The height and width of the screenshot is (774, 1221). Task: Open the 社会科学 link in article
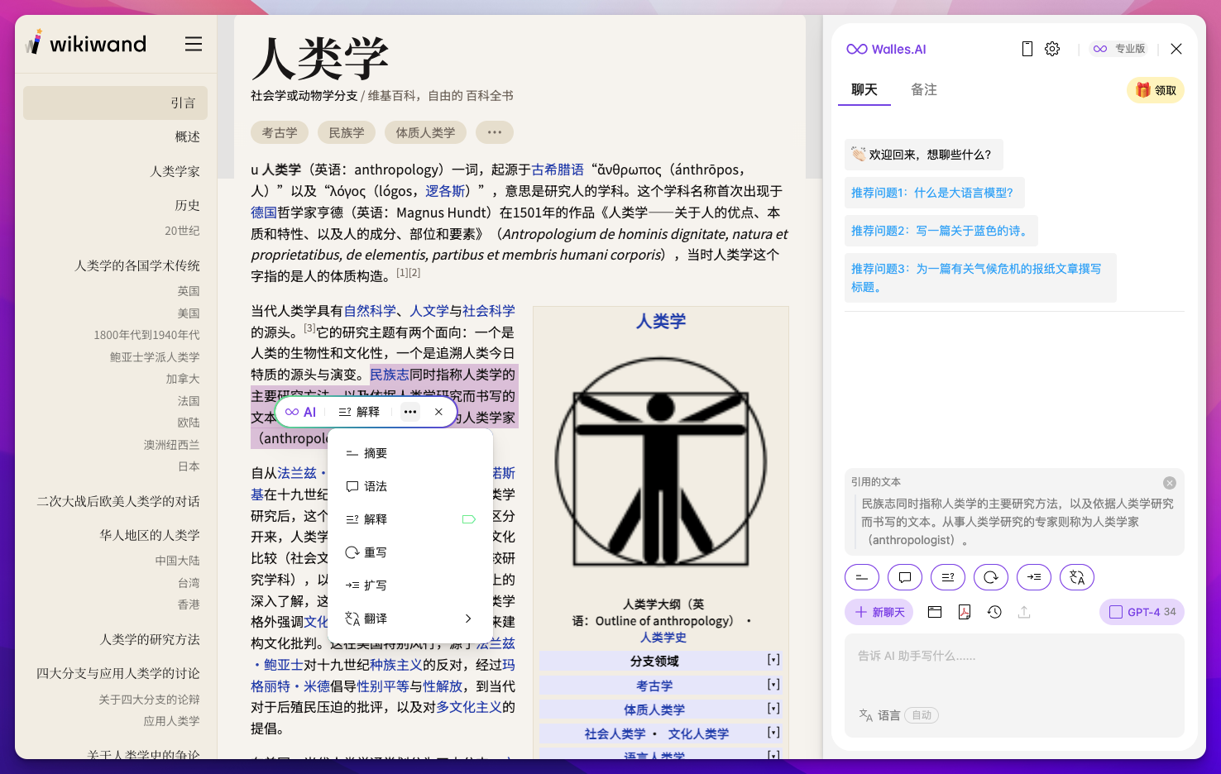[x=489, y=311]
